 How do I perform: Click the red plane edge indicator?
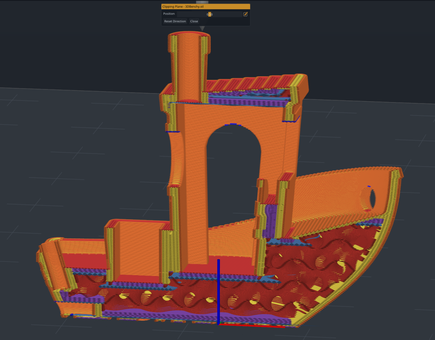tap(252, 325)
